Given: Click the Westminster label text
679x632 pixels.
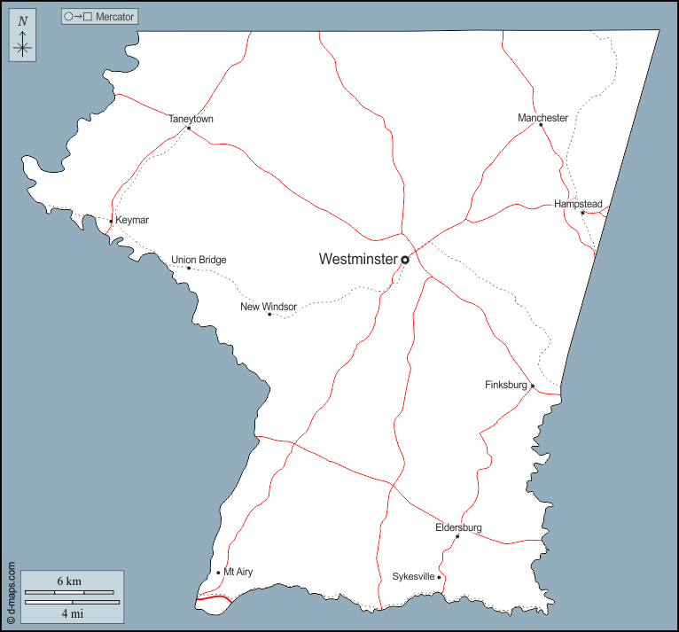Looking at the screenshot, I should (357, 260).
